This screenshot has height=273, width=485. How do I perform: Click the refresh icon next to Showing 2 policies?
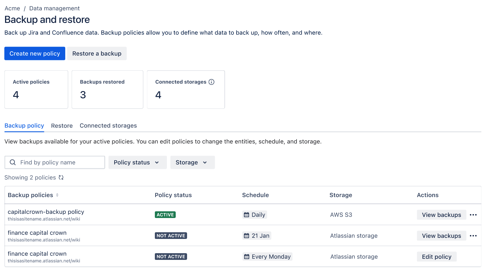pyautogui.click(x=61, y=178)
